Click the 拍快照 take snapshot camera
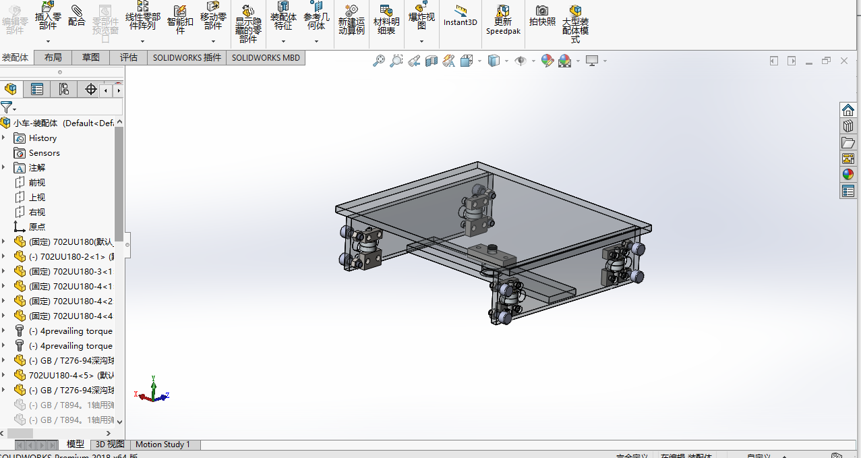Screen dimensions: 861x458 tap(542, 15)
